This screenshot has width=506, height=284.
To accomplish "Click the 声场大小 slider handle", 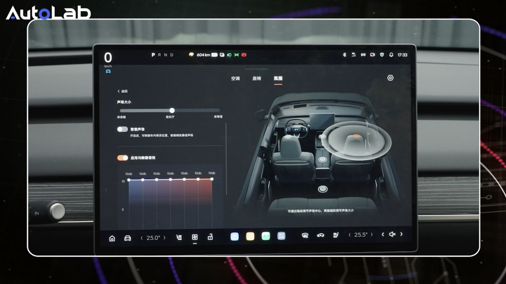I will (172, 110).
